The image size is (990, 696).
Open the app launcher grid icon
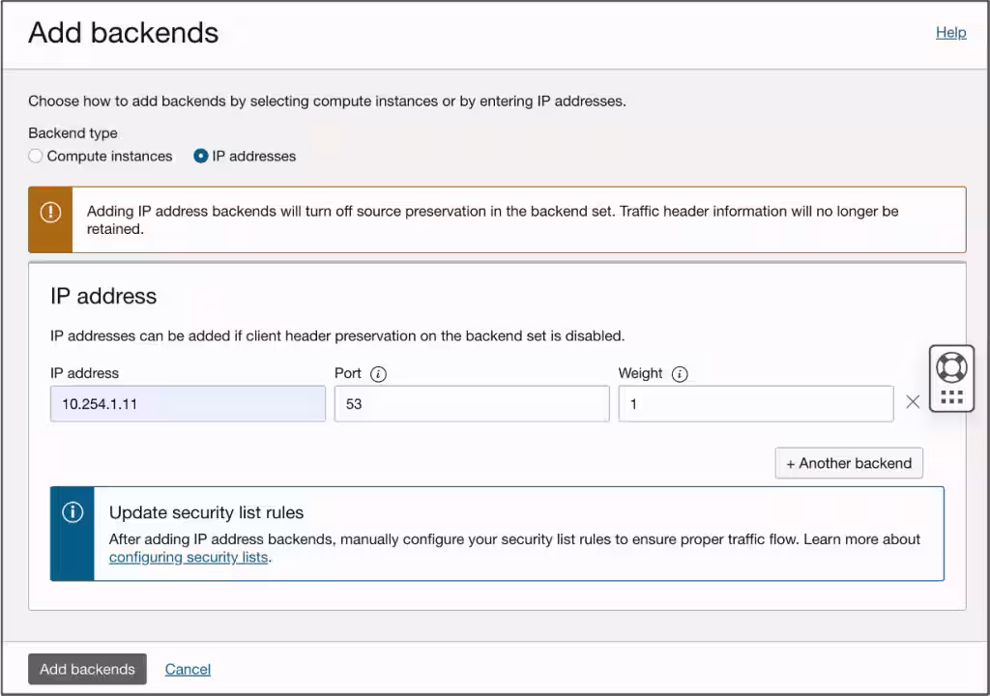(951, 394)
